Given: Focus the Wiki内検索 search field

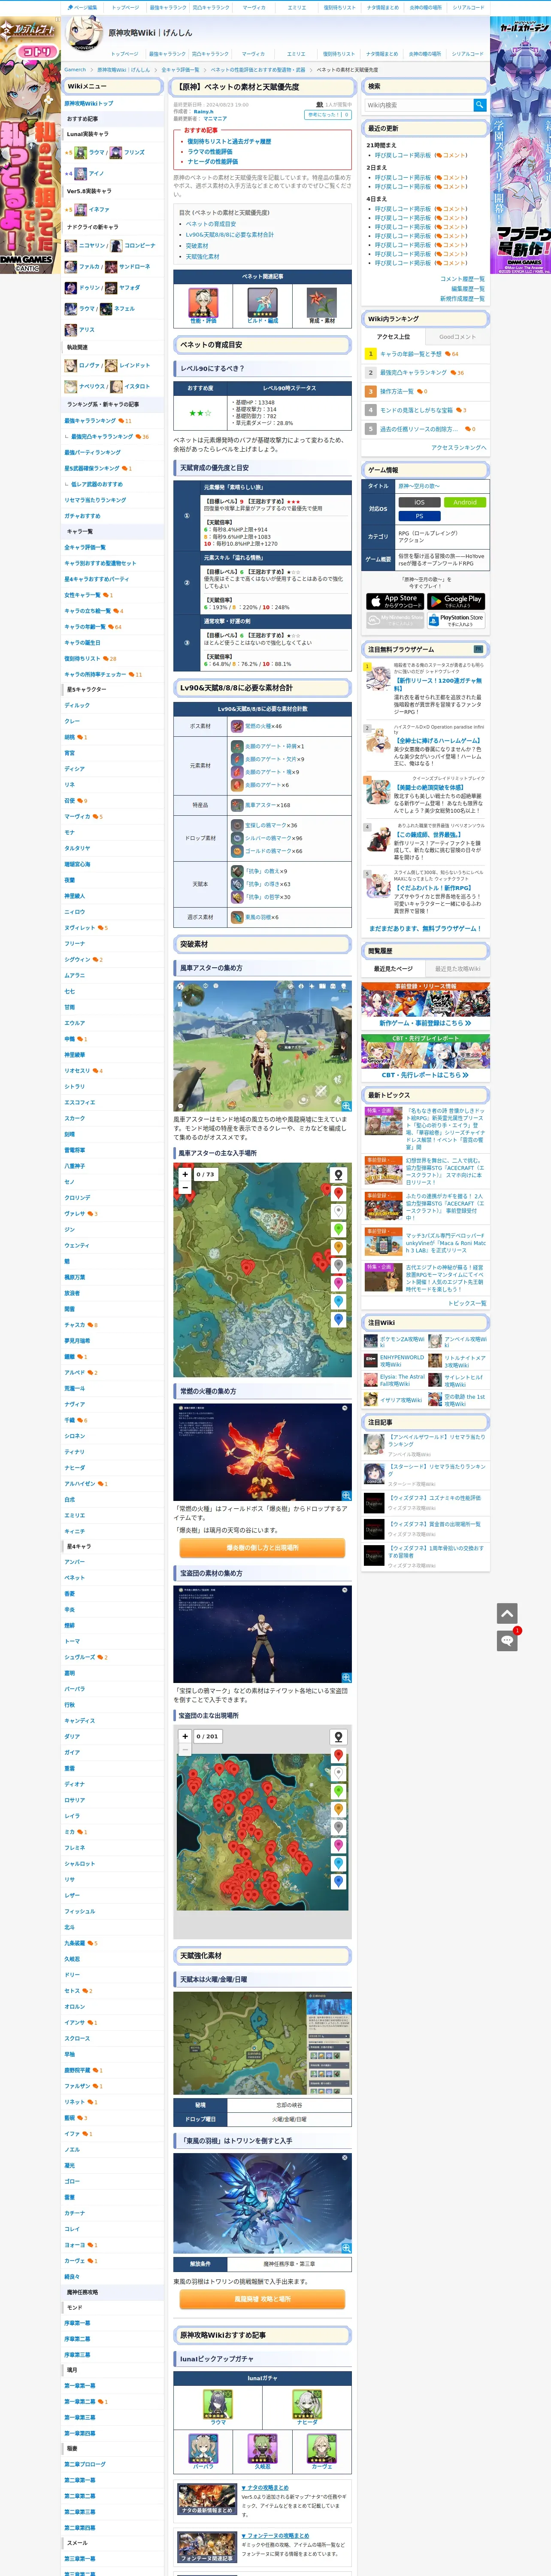Looking at the screenshot, I should [x=418, y=105].
